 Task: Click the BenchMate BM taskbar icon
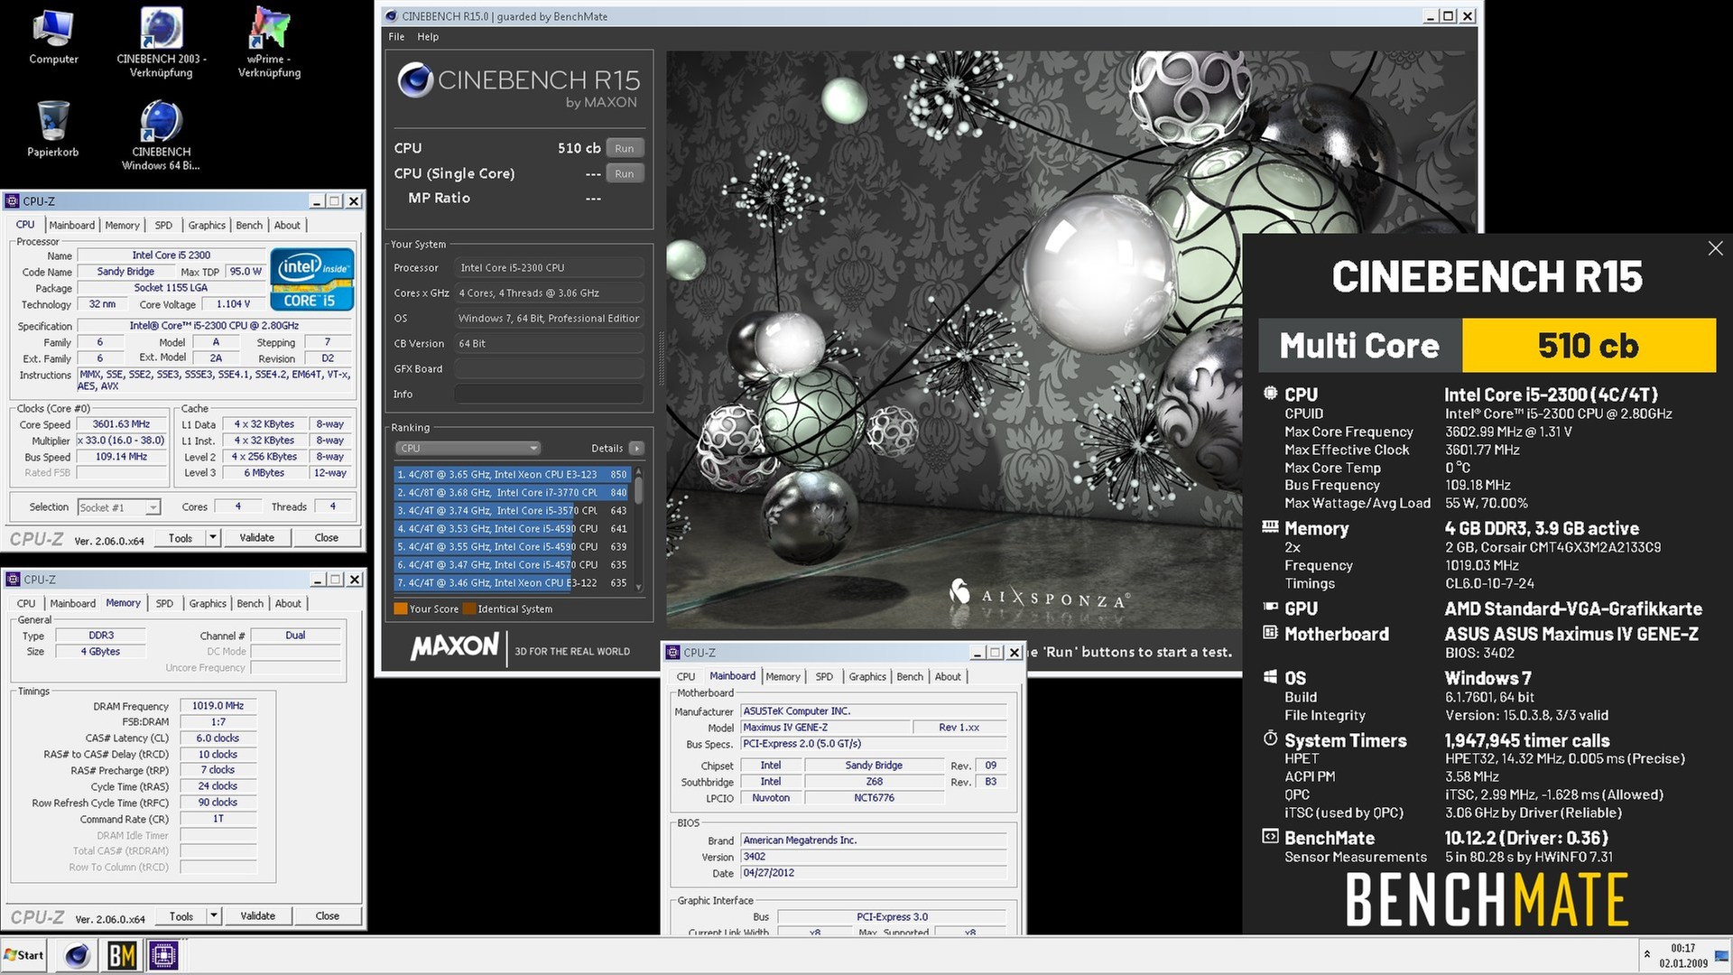pyautogui.click(x=122, y=955)
